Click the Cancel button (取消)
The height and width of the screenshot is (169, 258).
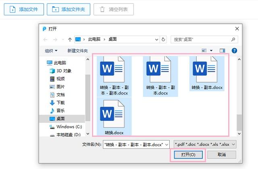222,155
